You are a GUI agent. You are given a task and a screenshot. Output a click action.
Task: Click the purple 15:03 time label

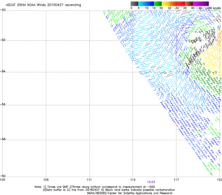coord(151,182)
